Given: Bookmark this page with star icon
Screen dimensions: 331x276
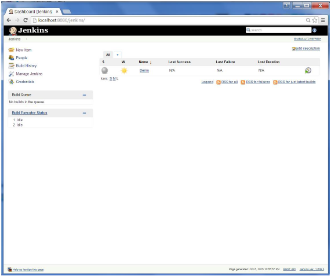Looking at the screenshot, I should click(315, 20).
